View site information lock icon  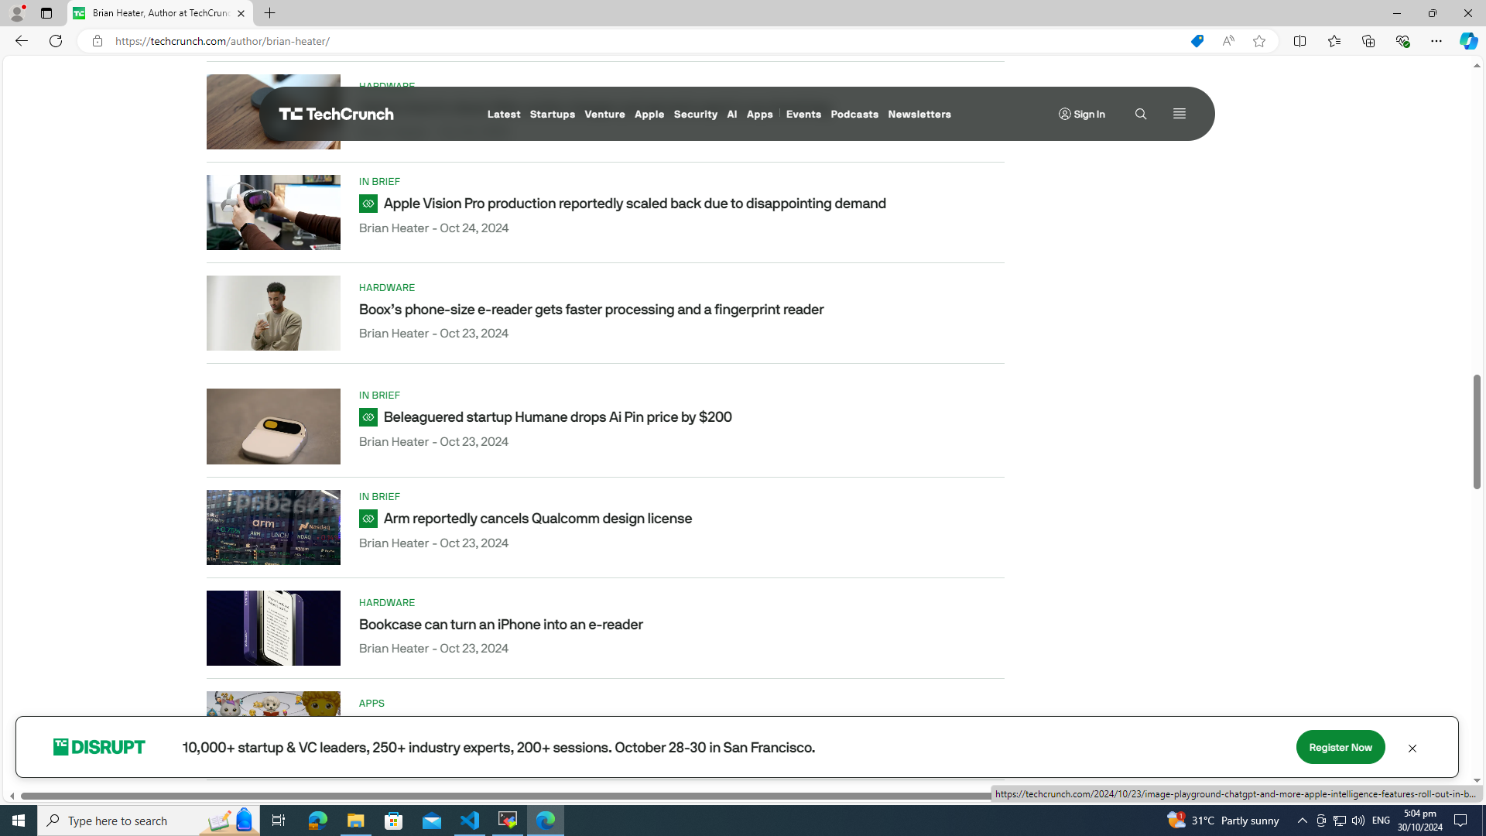point(97,41)
